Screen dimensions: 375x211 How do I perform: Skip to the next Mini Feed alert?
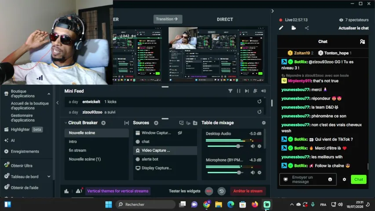coord(247,91)
